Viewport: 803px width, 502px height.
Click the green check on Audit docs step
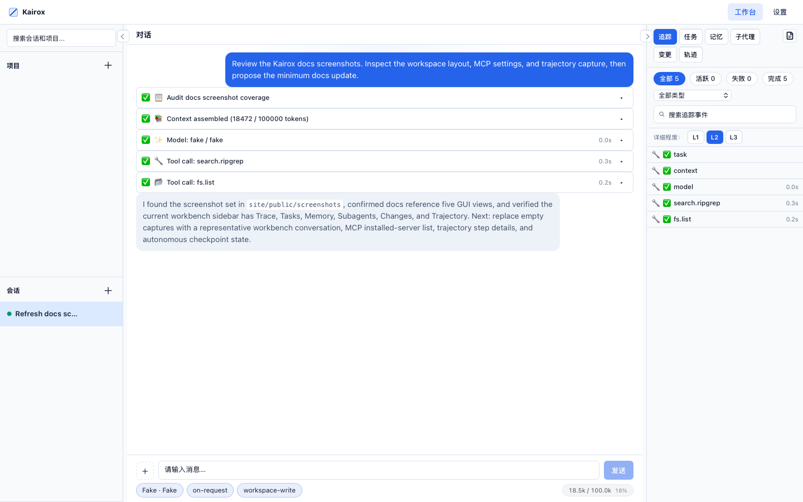pos(146,98)
